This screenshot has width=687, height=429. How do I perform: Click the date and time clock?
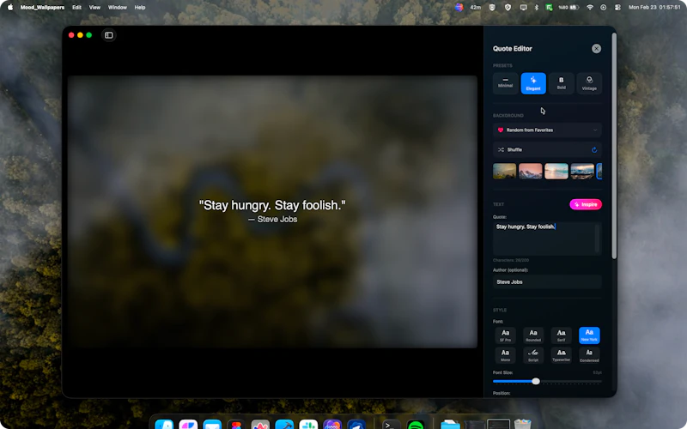click(x=654, y=8)
